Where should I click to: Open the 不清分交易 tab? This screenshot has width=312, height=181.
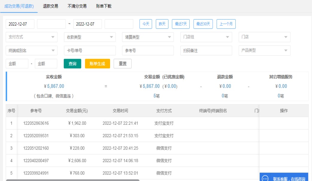[x=77, y=6]
